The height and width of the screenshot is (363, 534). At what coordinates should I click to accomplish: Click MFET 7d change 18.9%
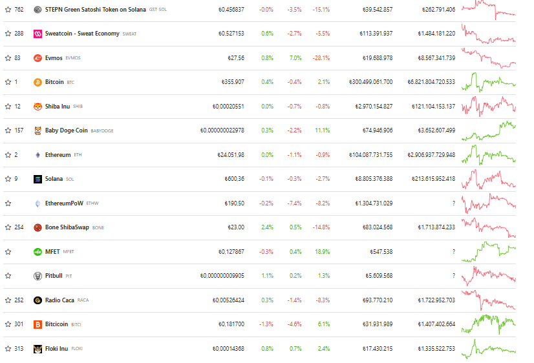(x=322, y=252)
